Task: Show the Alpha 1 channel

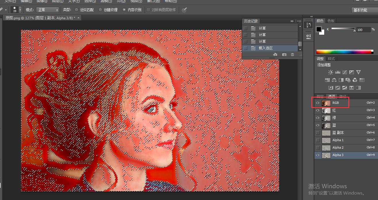Action: click(x=318, y=140)
